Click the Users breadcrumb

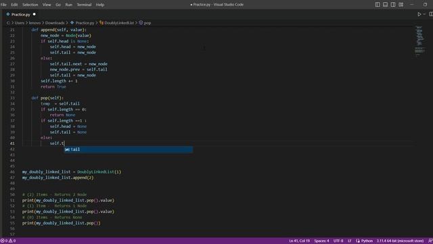coord(20,23)
